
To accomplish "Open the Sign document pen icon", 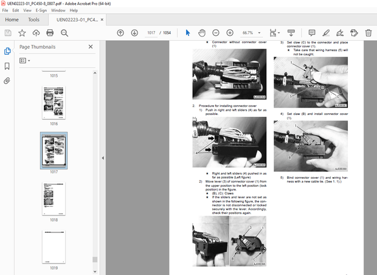I will coord(340,33).
